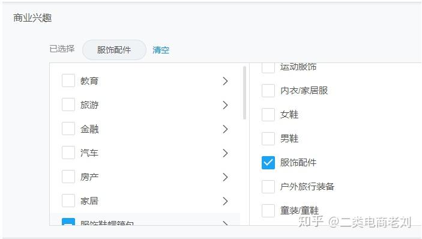This screenshot has width=422, height=239.
Task: Tick the 童装/童鞋 checkbox
Action: pos(268,210)
